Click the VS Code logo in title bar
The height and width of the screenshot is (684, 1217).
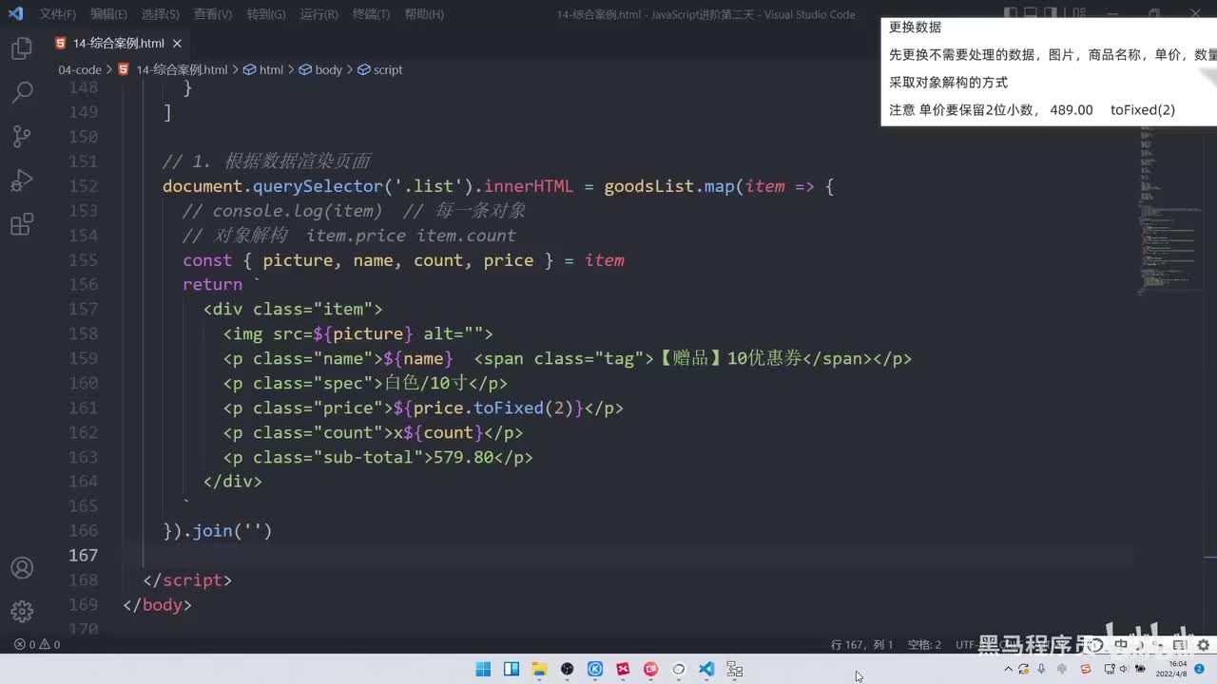coord(15,14)
